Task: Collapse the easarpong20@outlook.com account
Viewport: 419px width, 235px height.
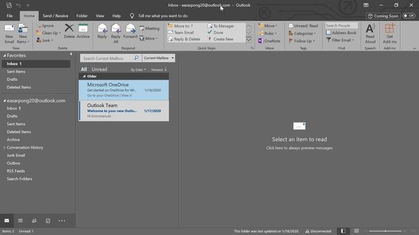Action: point(5,101)
